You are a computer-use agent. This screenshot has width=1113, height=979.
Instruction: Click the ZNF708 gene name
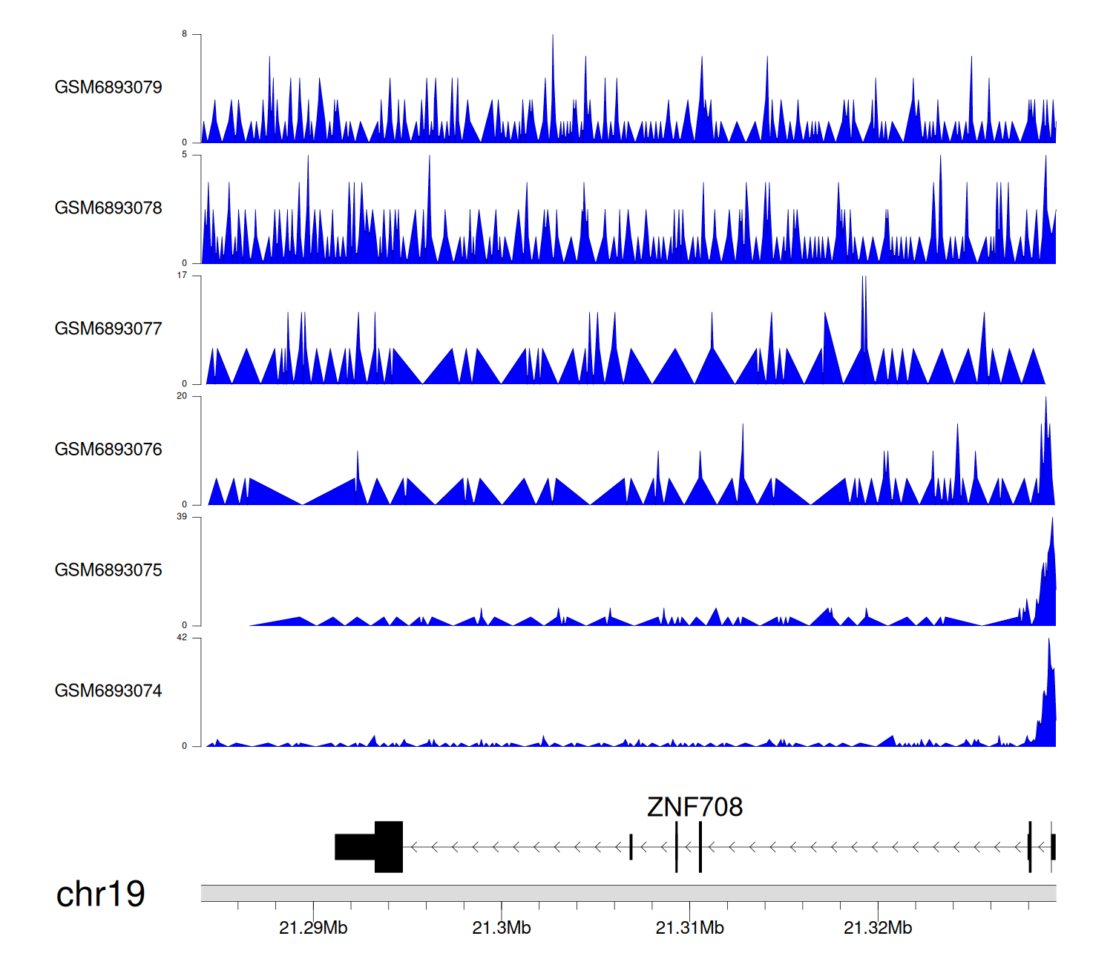[695, 807]
